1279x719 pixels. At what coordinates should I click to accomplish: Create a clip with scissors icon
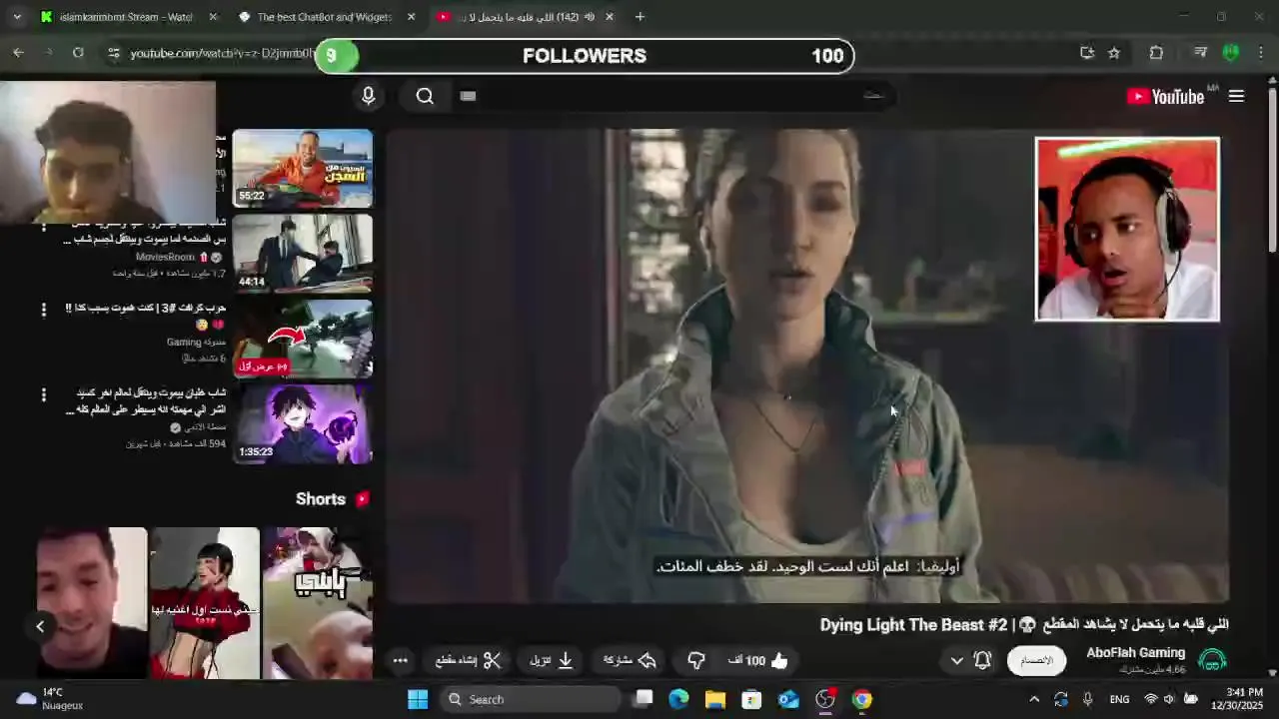[x=469, y=660]
